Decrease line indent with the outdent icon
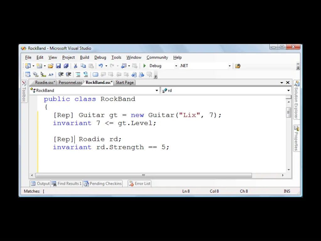321x241 pixels. click(x=61, y=75)
